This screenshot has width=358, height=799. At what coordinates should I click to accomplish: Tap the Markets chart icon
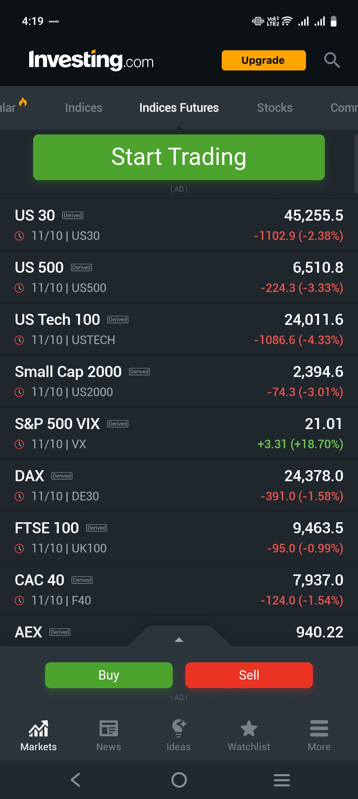click(x=38, y=729)
